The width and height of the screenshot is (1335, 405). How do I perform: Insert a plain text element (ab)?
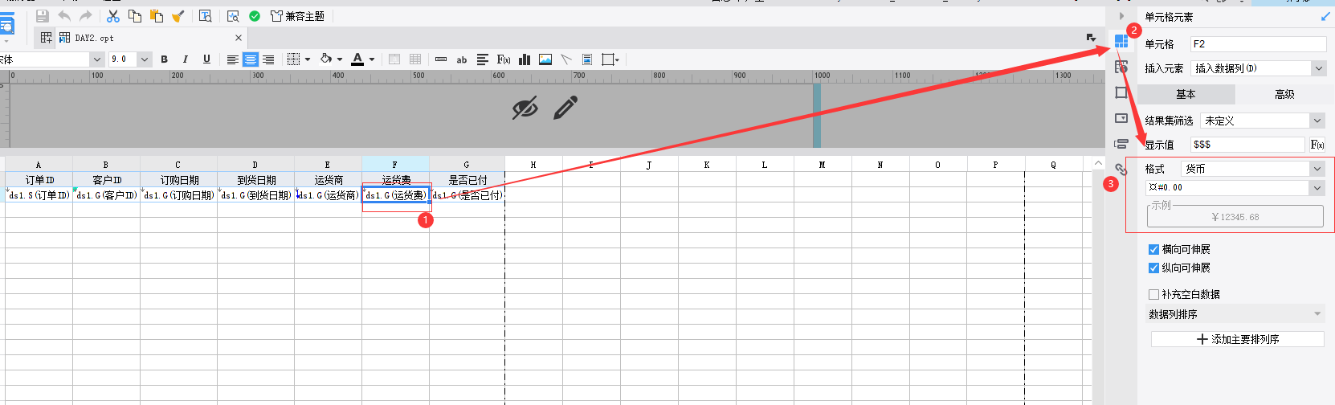coord(462,59)
